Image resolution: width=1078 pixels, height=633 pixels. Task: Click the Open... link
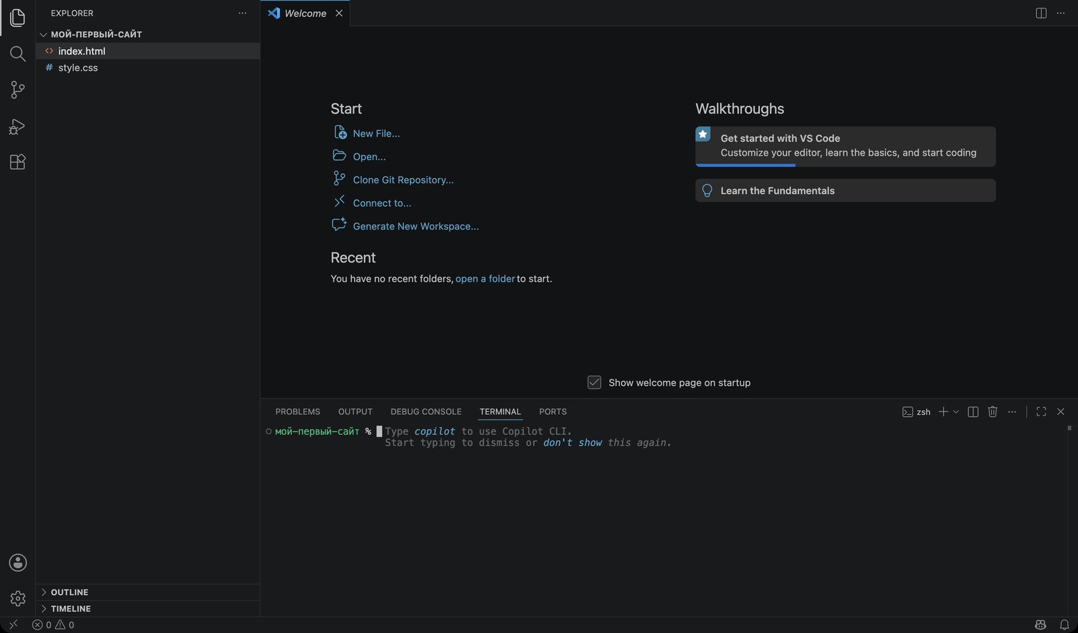pos(369,157)
